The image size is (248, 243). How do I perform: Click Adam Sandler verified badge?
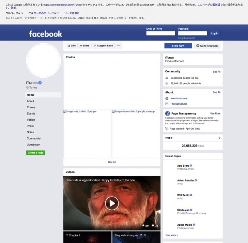click(x=196, y=180)
